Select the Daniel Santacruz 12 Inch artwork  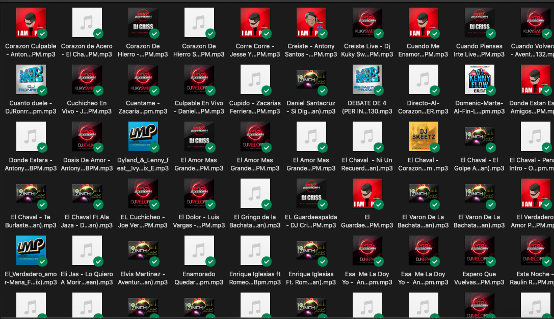pos(311,79)
